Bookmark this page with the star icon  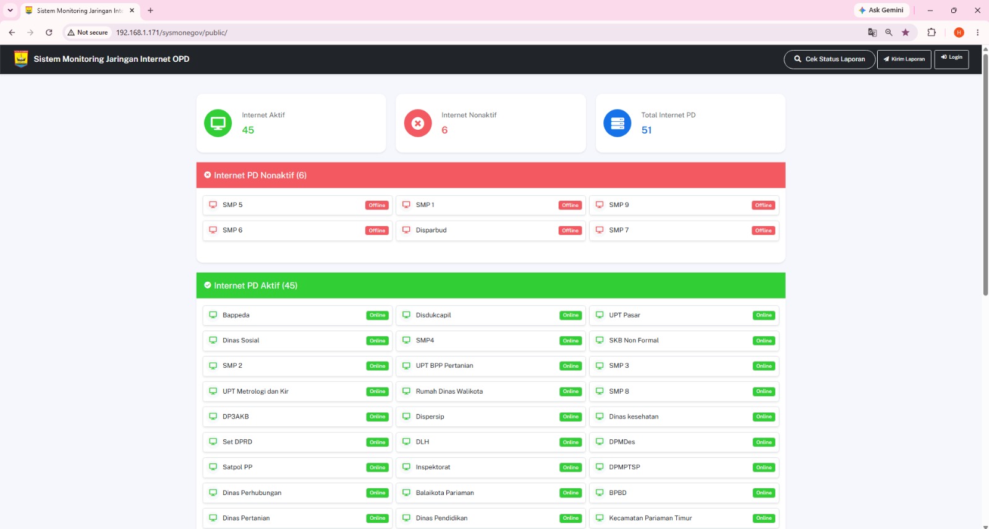tap(906, 32)
